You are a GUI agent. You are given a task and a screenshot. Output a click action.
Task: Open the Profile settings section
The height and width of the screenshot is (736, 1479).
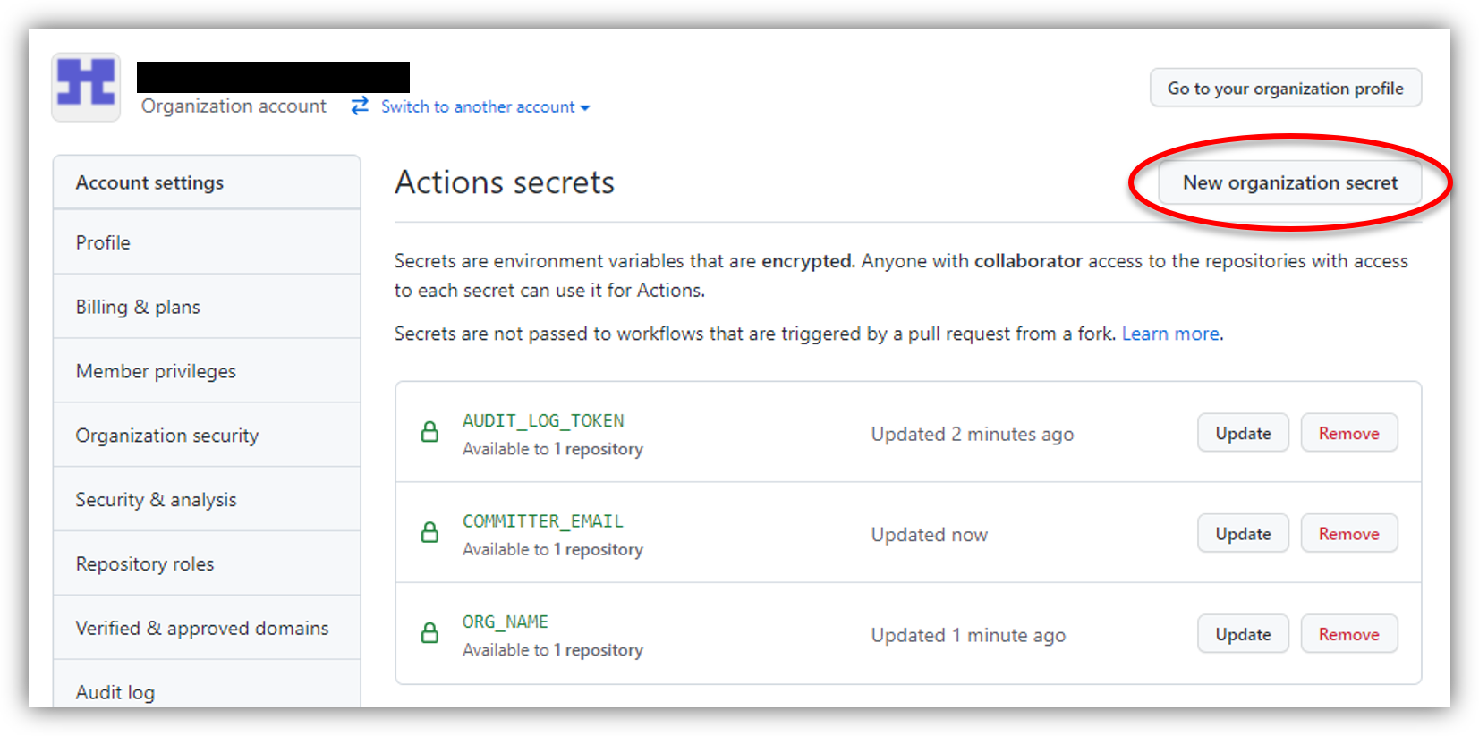click(102, 241)
